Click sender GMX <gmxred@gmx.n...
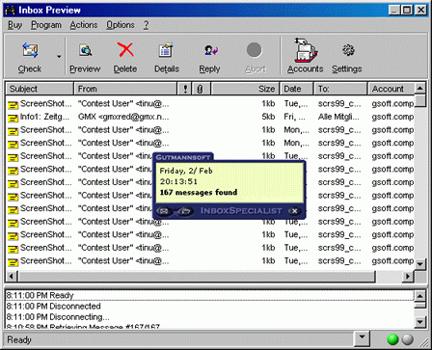Screen dimensions: 432x350 pos(123,117)
